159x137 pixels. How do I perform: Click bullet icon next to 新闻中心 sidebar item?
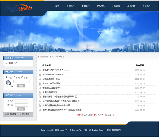(7, 63)
